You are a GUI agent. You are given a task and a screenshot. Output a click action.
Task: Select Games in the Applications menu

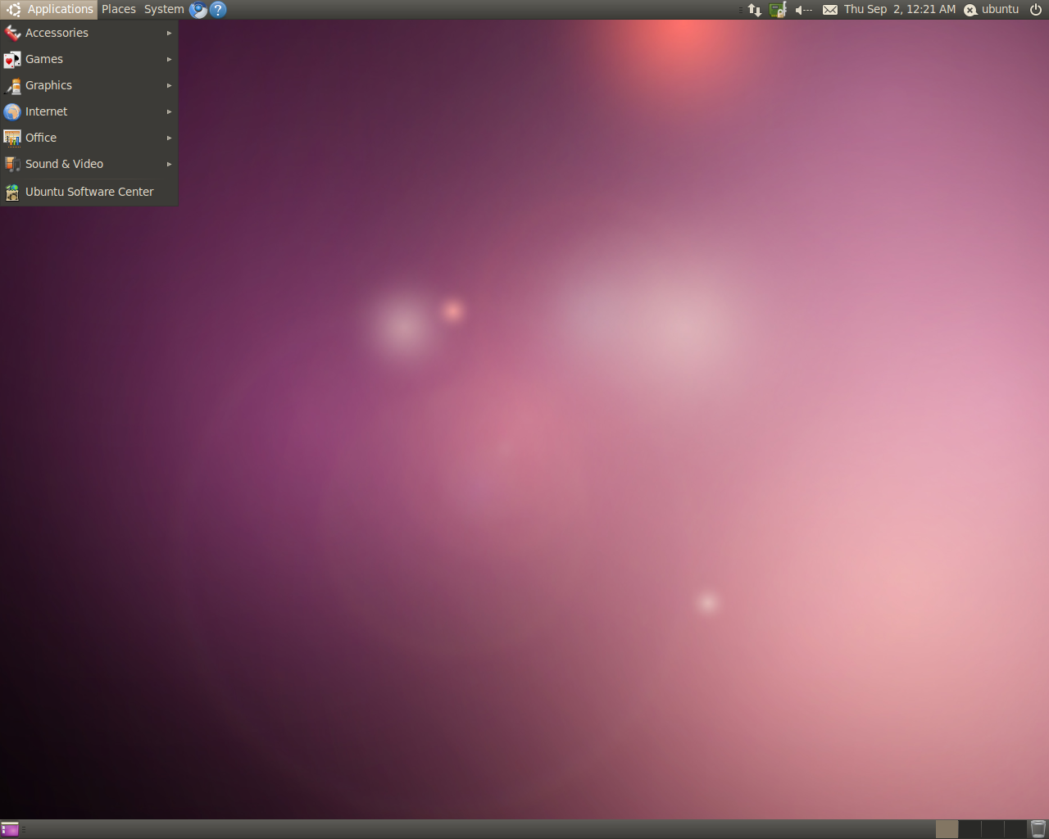tap(44, 59)
